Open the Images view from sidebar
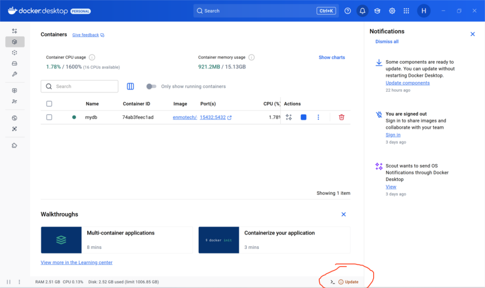Screen dimensions: 485x288 14,53
